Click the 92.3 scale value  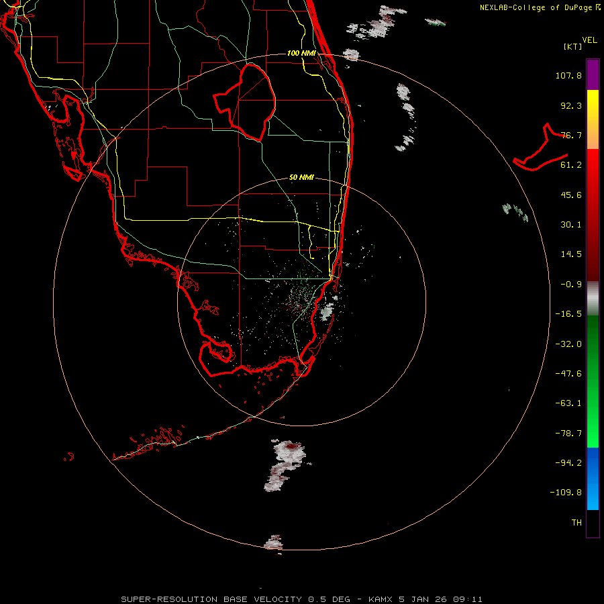tap(571, 105)
